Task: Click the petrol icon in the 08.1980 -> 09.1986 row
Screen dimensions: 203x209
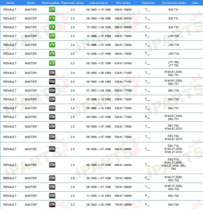Action: point(52,18)
